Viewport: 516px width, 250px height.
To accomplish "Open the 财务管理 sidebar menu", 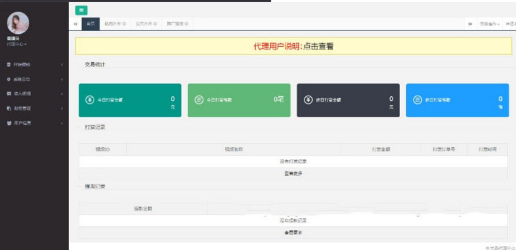I will pyautogui.click(x=35, y=108).
